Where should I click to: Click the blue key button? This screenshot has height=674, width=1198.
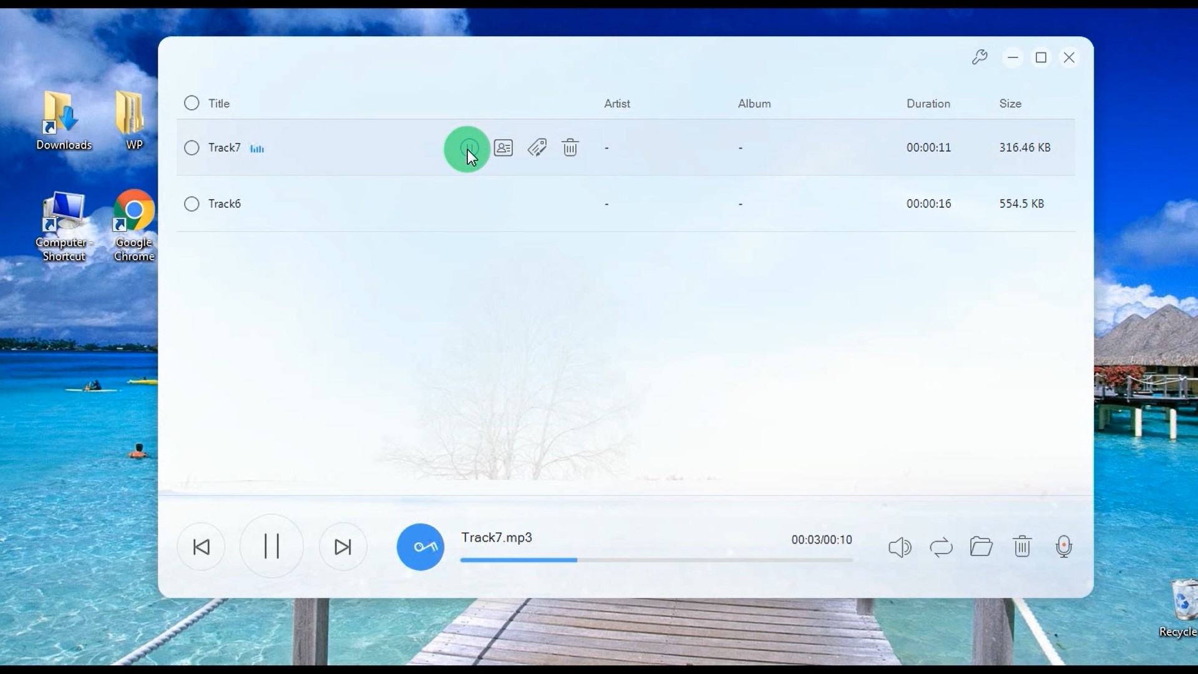421,547
